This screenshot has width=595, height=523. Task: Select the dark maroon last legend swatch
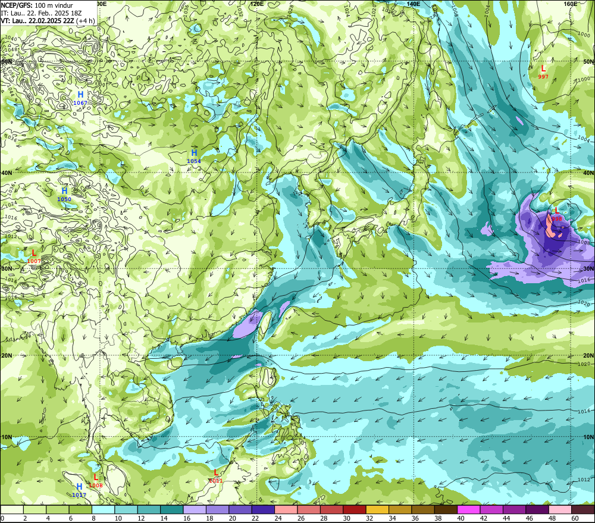click(583, 510)
